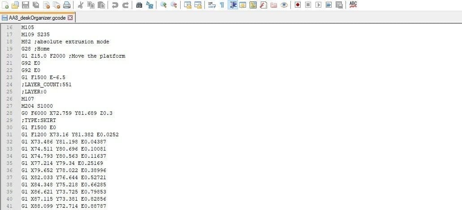The image size is (462, 210).
Task: Toggle the highlighted indent guide button
Action: tap(233, 5)
